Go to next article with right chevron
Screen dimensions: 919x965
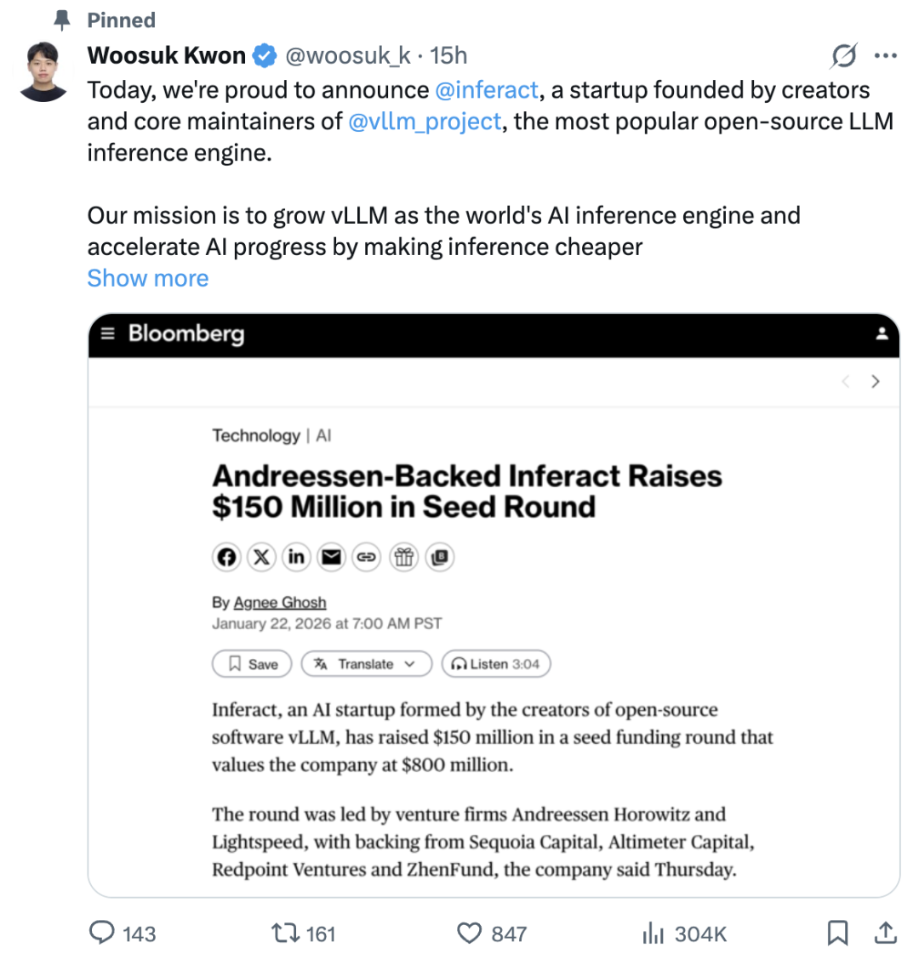tap(876, 382)
